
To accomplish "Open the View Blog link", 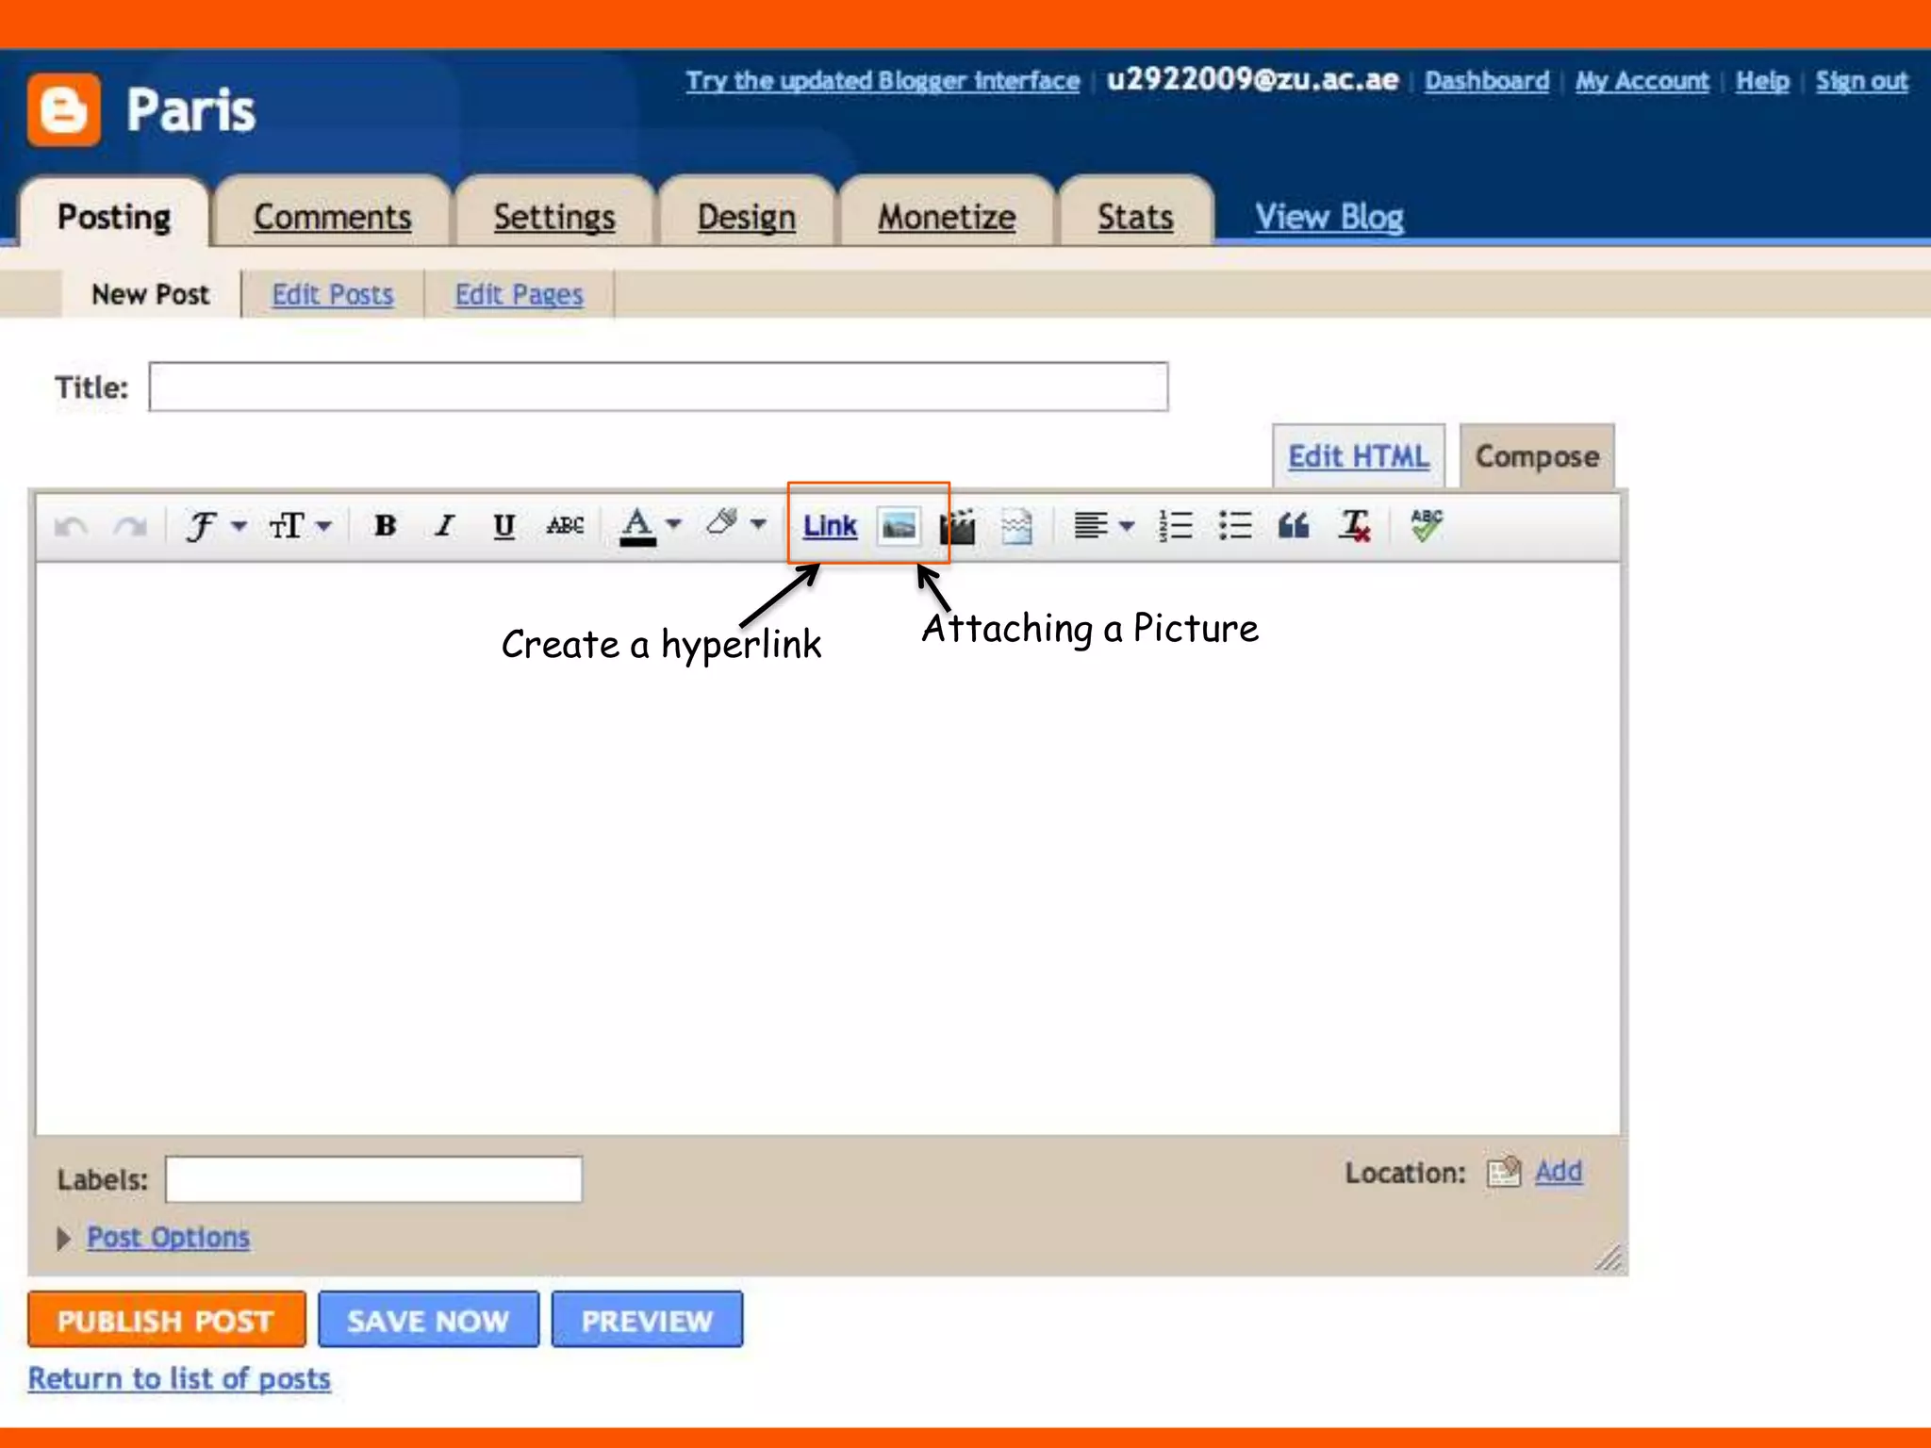I will tap(1329, 217).
